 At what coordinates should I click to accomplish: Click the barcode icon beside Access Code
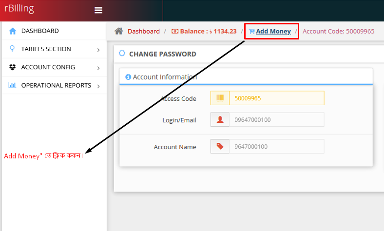[x=220, y=98]
